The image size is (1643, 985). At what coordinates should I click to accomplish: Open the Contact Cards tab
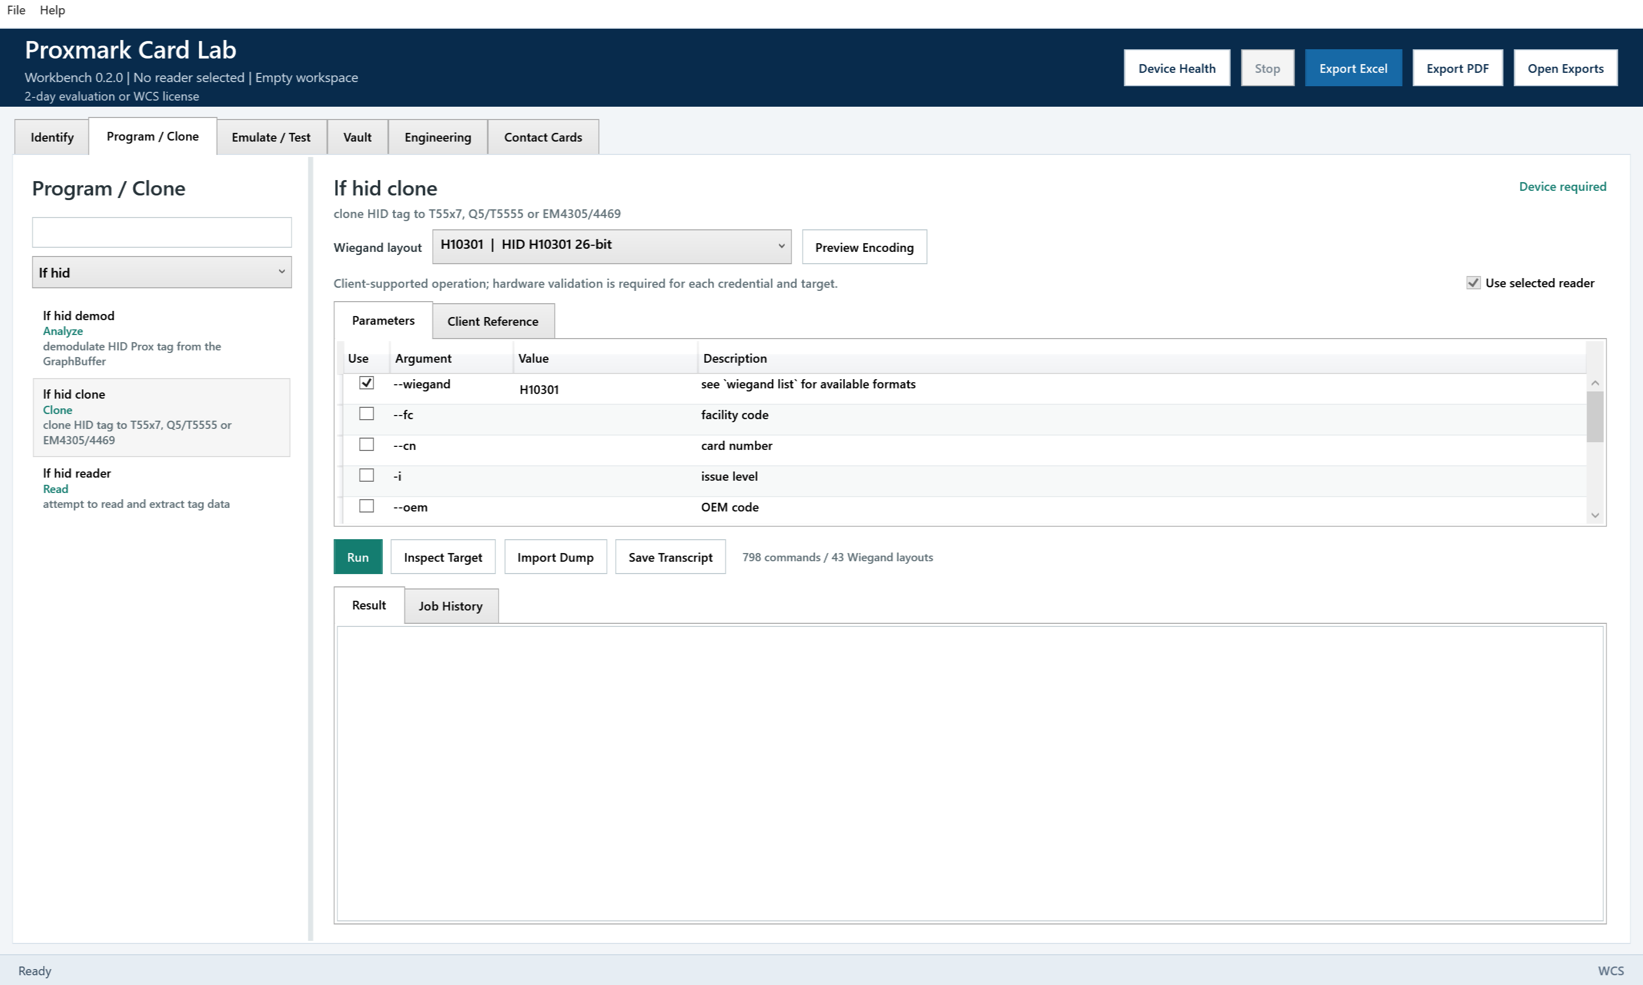543,137
